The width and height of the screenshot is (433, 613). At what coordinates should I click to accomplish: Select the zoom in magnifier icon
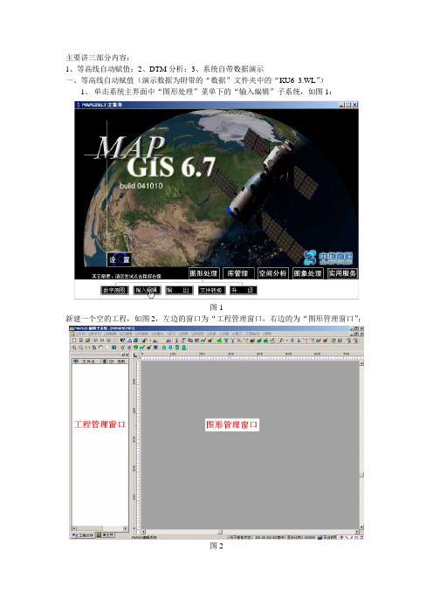(74, 348)
